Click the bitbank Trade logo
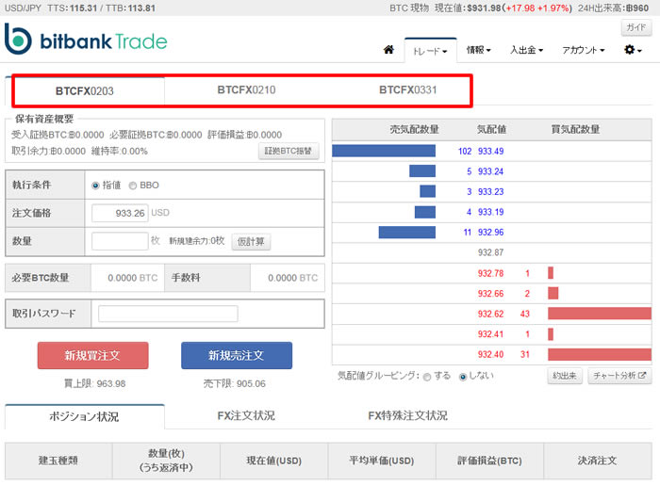Screen dimensions: 660x485 click(86, 40)
